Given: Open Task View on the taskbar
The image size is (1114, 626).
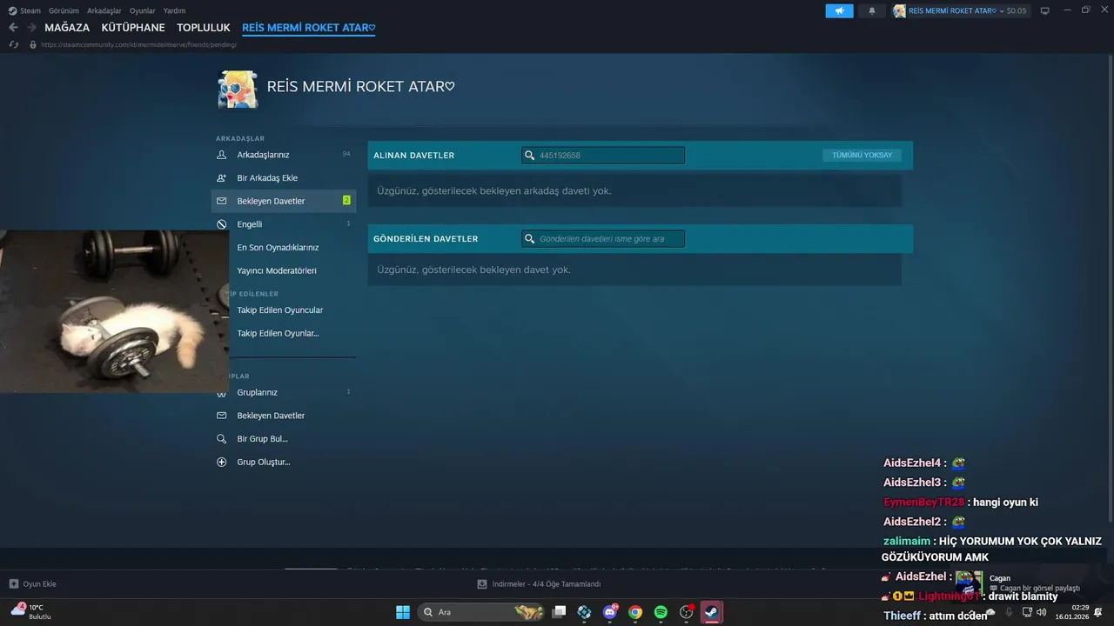Looking at the screenshot, I should click(x=560, y=612).
